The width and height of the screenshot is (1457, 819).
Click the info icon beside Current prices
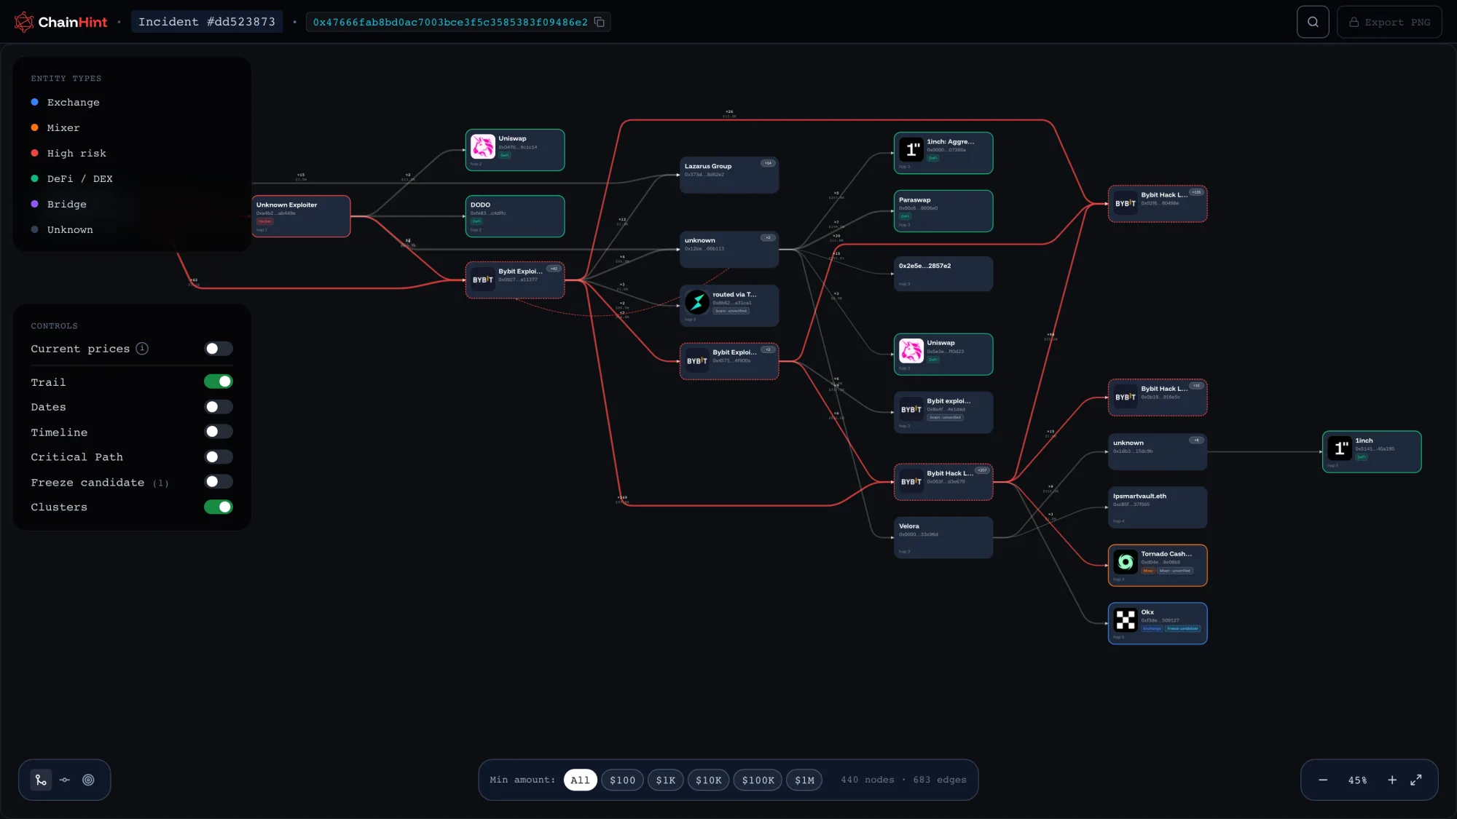(142, 349)
